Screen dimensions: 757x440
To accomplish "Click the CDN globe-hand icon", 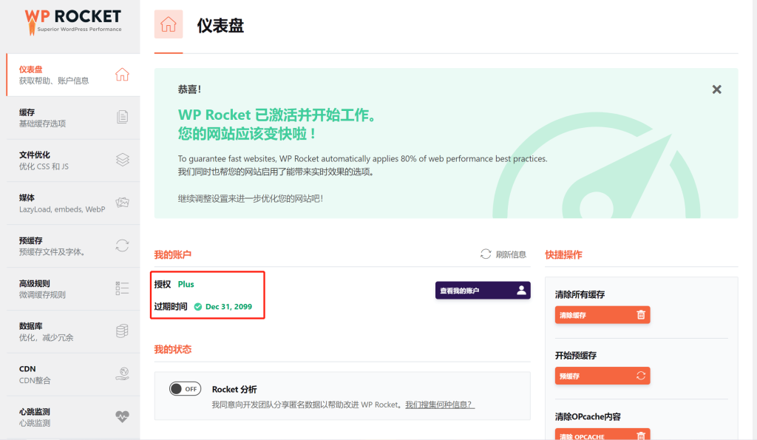I will (x=123, y=374).
